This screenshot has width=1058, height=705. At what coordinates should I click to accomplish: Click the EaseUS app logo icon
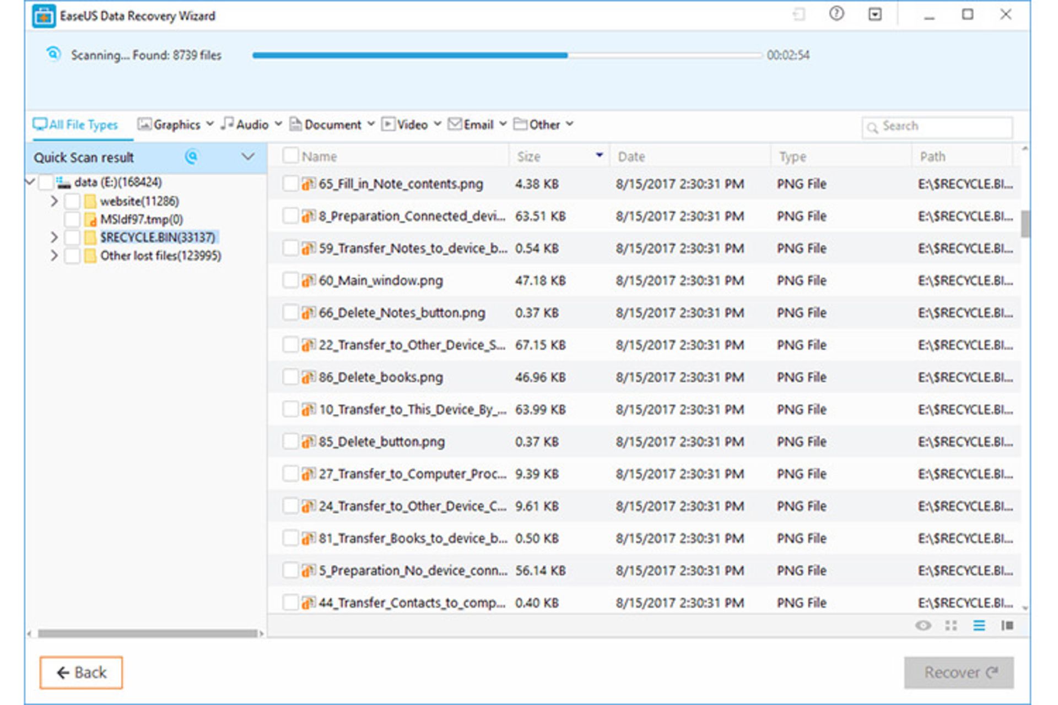click(x=44, y=15)
